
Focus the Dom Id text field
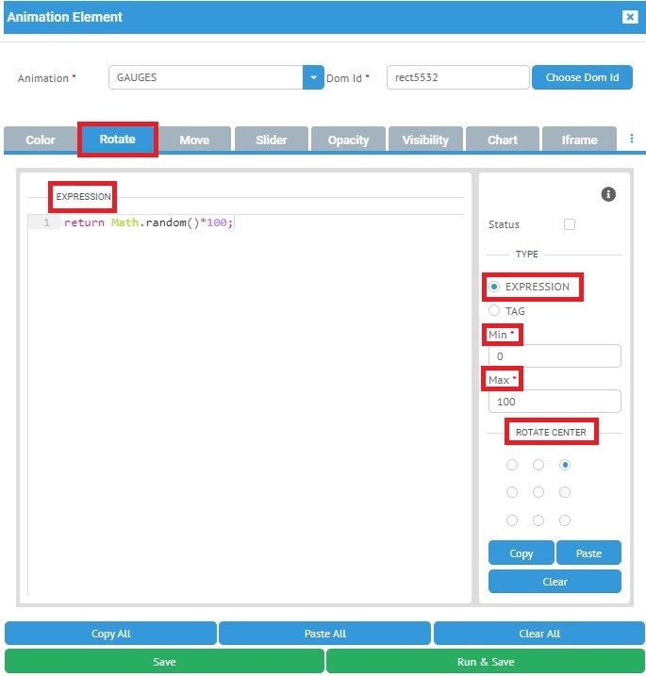coord(457,77)
